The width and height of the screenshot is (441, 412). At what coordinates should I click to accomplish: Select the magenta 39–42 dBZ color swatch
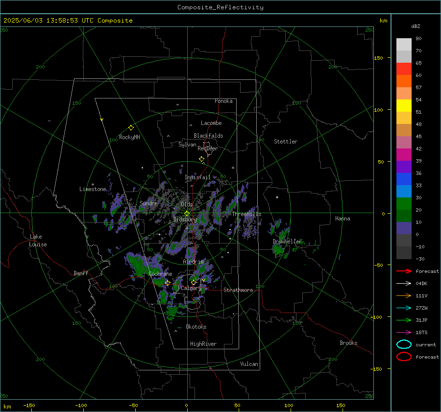[404, 155]
